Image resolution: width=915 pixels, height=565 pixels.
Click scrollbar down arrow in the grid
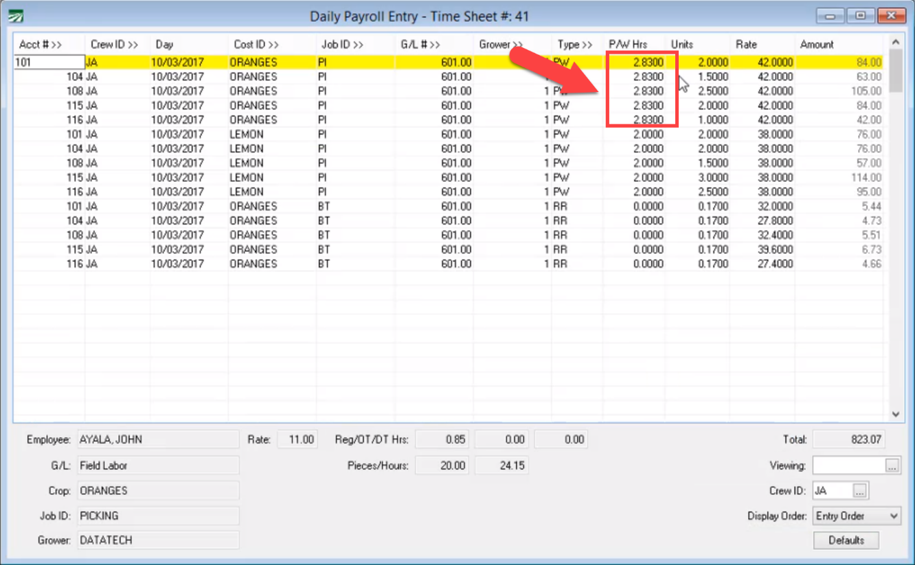[895, 414]
